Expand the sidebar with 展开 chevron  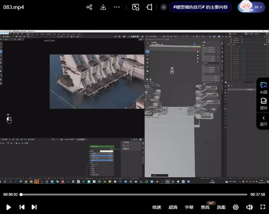point(263,120)
